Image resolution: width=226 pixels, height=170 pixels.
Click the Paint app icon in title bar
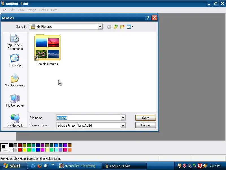click(x=3, y=3)
